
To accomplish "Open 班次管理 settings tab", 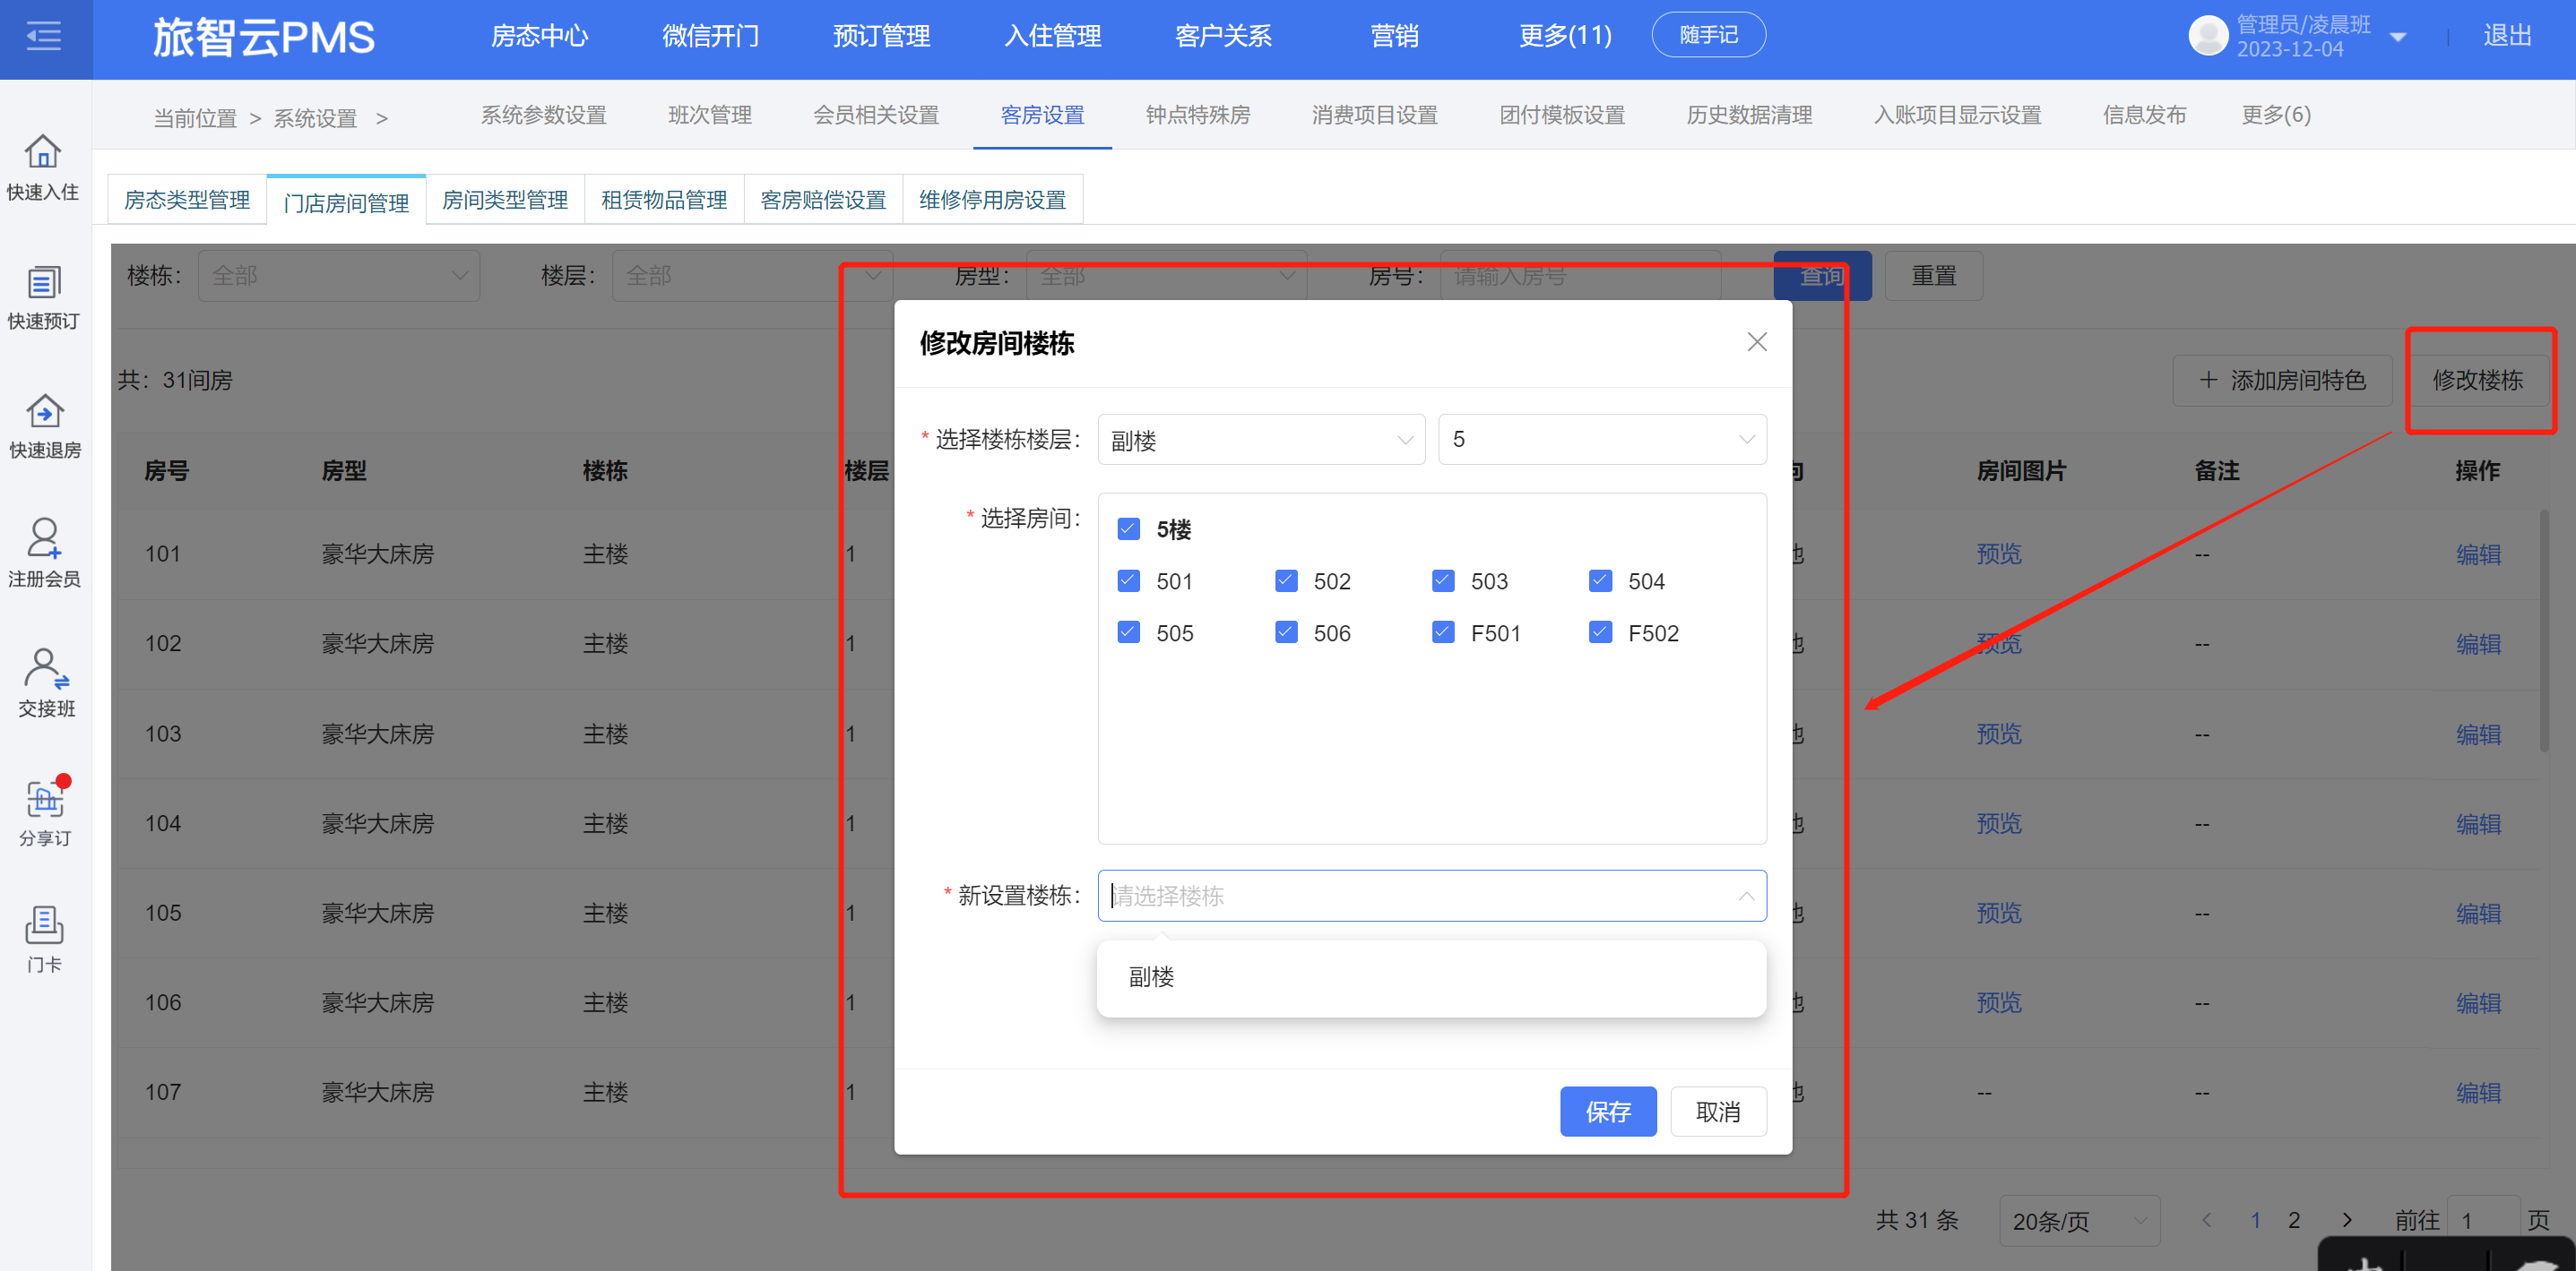I will [710, 115].
